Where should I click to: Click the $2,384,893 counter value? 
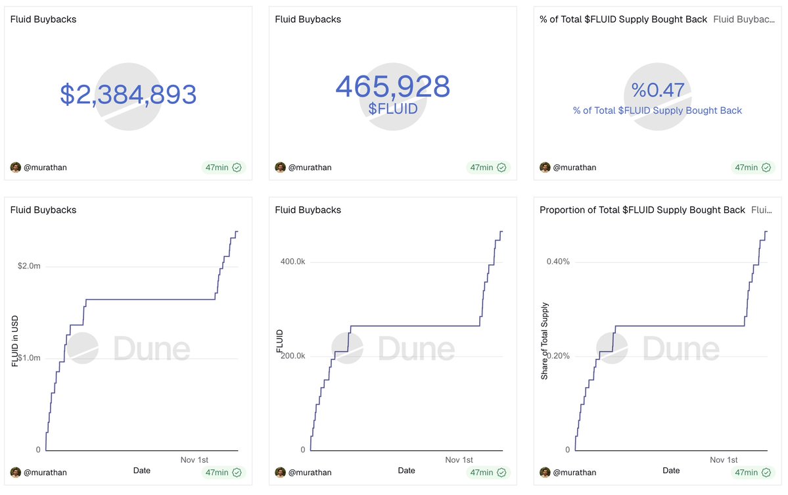click(x=129, y=95)
